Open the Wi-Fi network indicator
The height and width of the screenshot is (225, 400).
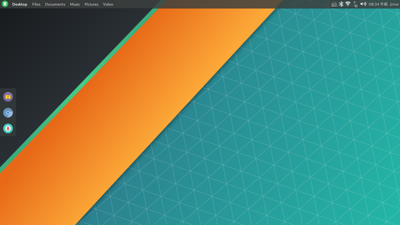348,4
